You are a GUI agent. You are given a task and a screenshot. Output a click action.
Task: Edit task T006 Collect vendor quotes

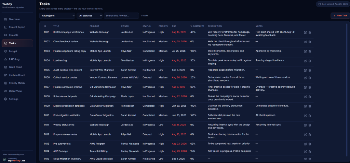click(x=305, y=78)
